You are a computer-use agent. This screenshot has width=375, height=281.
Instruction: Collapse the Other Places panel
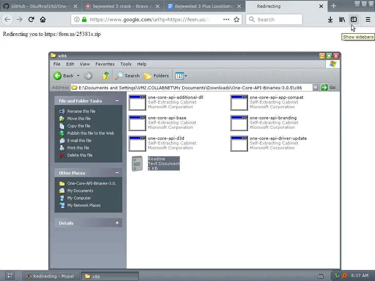coord(117,173)
